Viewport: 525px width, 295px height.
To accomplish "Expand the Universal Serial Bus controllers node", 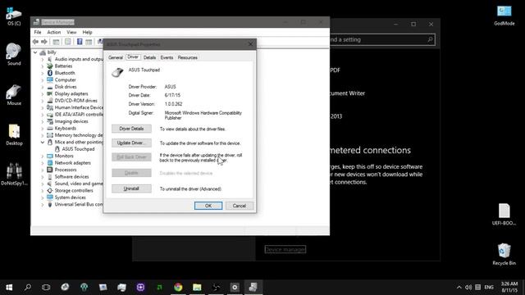I will pyautogui.click(x=43, y=204).
